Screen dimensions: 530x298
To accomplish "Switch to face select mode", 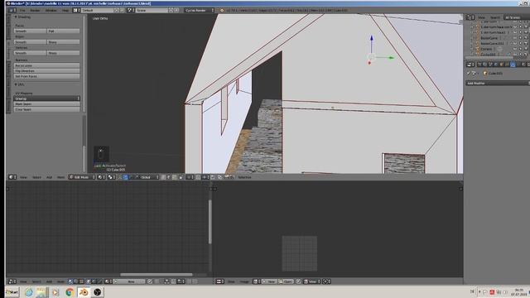I will [x=174, y=177].
